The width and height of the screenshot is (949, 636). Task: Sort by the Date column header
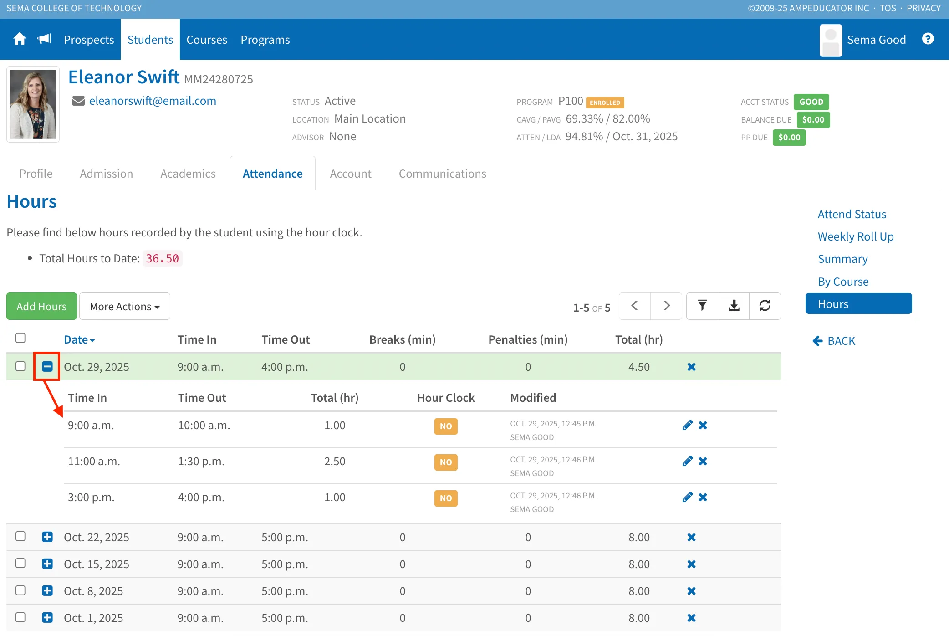point(79,339)
